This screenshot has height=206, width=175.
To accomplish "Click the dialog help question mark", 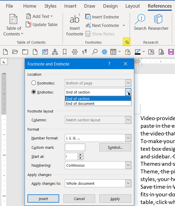I will (109, 64).
